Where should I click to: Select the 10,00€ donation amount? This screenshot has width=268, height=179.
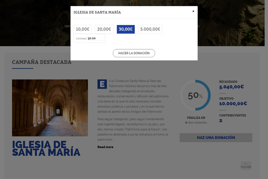[82, 29]
